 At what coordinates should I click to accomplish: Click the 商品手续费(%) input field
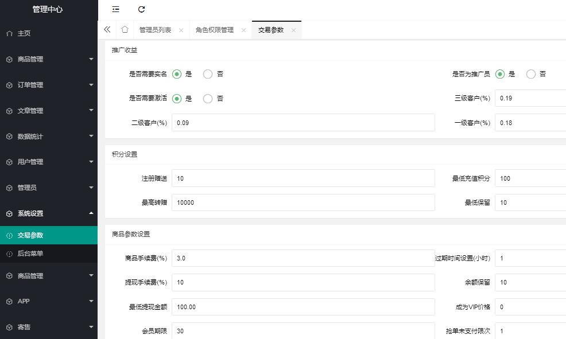pyautogui.click(x=303, y=258)
